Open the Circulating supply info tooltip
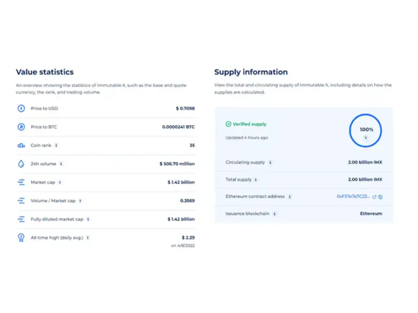Screen dimensions: 418x313 pyautogui.click(x=270, y=162)
